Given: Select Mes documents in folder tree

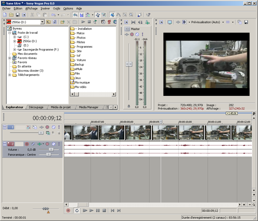Looking at the screenshot, I should click(x=27, y=54).
